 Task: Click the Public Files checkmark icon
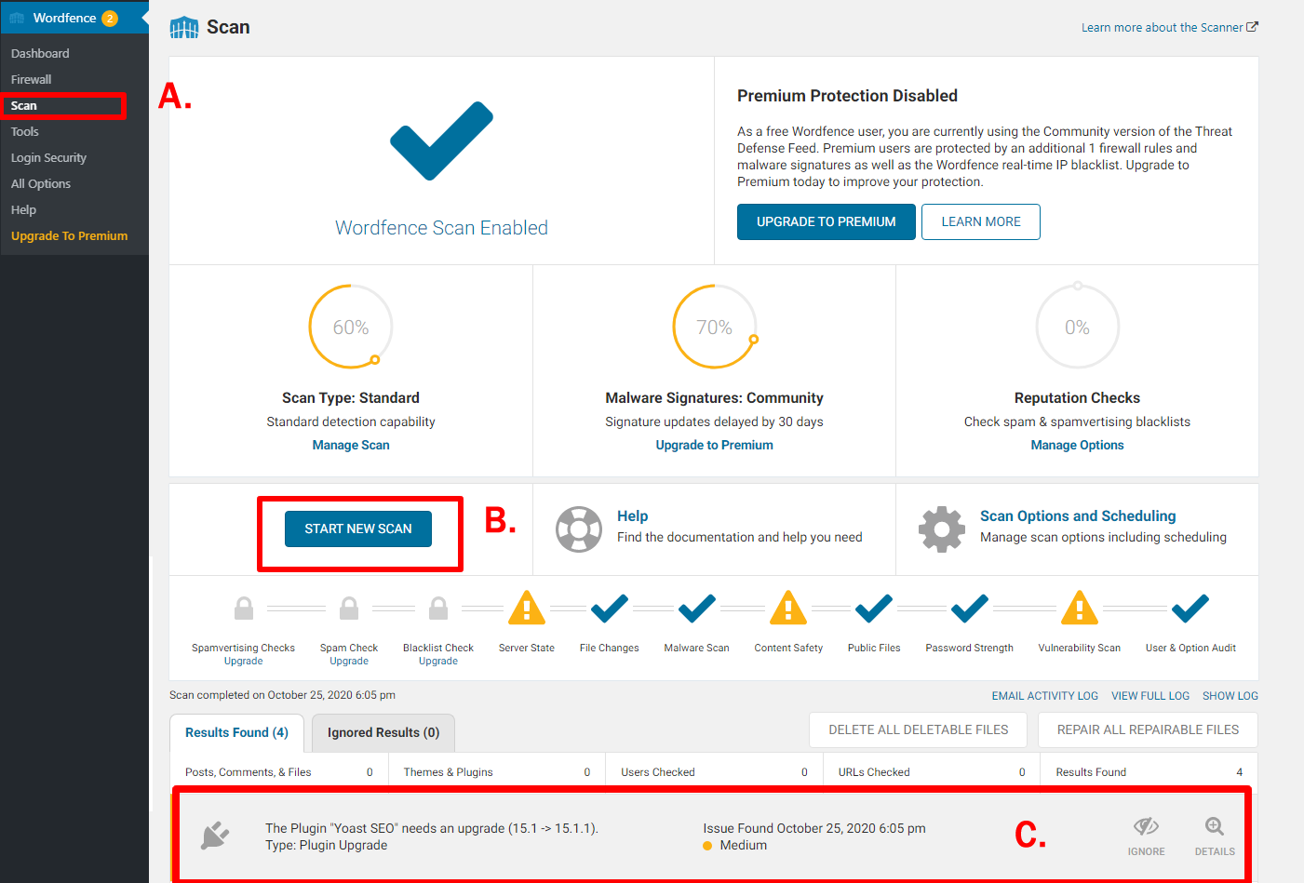(x=874, y=609)
